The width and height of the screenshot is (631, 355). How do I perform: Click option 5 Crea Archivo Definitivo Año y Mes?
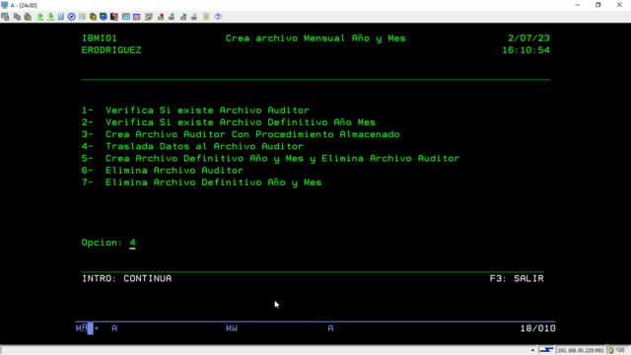[270, 159]
